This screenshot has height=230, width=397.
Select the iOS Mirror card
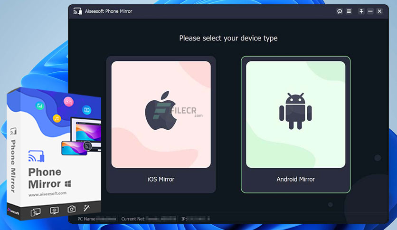pyautogui.click(x=161, y=125)
